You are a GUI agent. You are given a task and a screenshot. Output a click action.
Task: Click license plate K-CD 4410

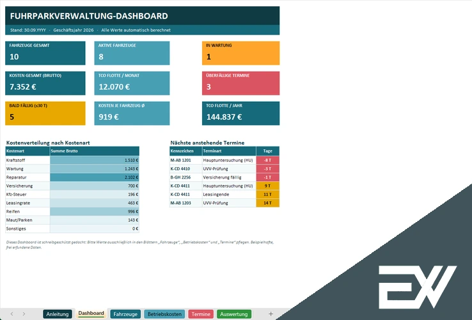tap(180, 169)
